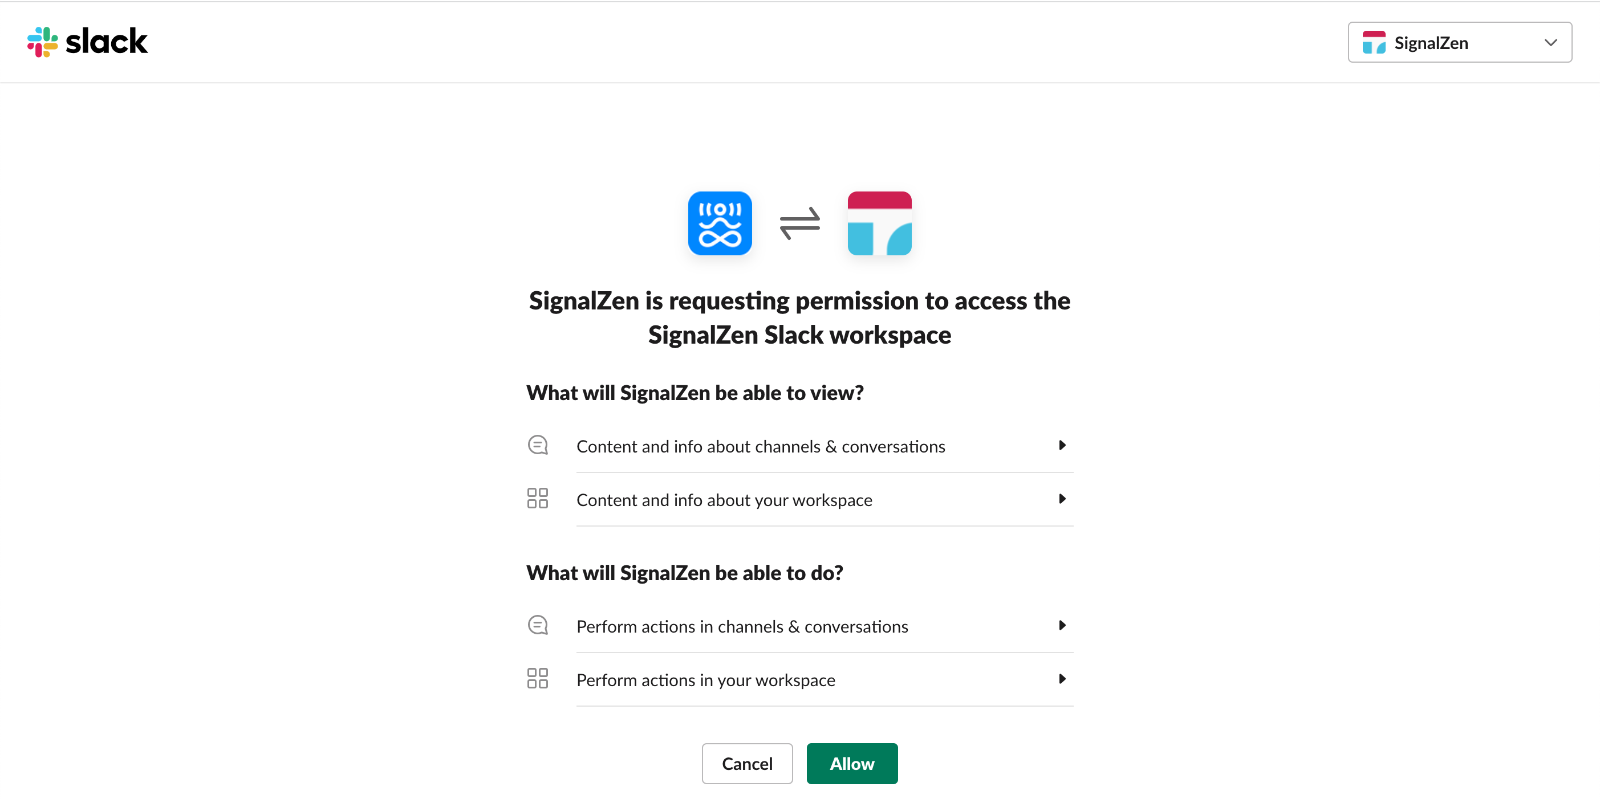Click the red and blue workspace icon

(879, 223)
